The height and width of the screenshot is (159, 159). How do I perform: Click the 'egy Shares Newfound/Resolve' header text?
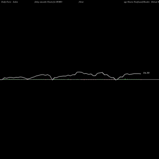(137, 2)
